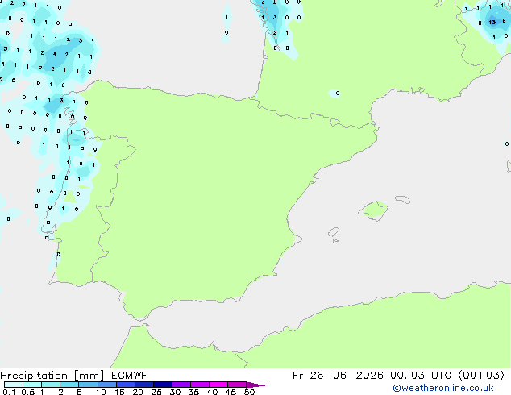Image resolution: width=511 pixels, height=395 pixels.
Task: Click the lone '0' value over eastern Mediterranean
Action: click(x=507, y=143)
